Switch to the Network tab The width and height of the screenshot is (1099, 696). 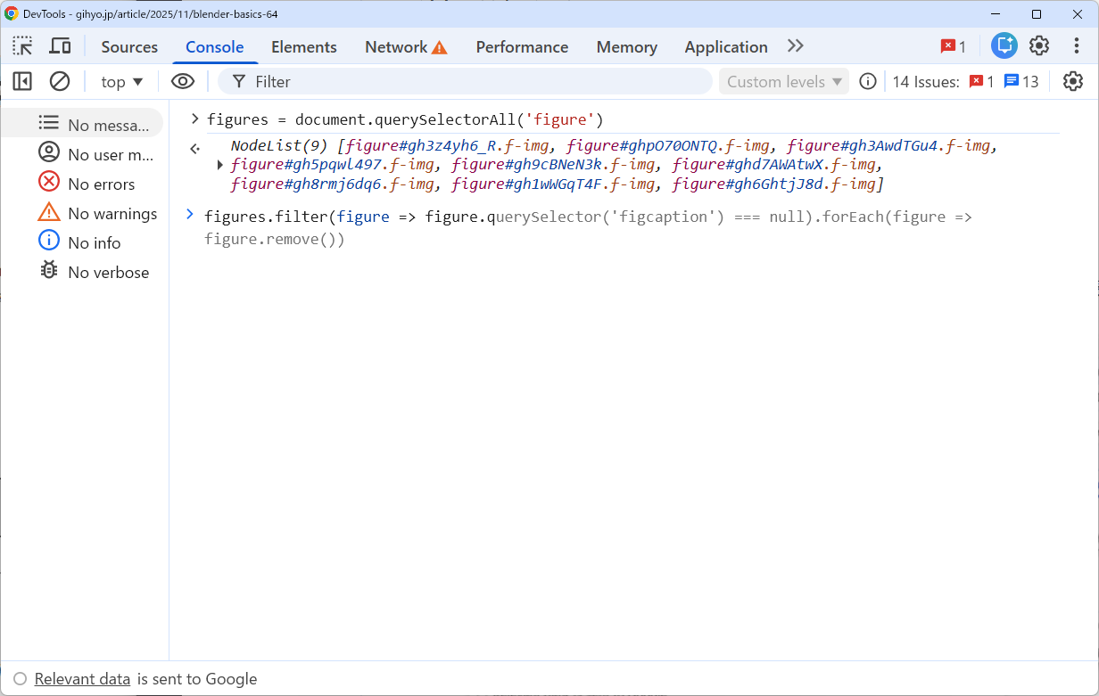(405, 46)
